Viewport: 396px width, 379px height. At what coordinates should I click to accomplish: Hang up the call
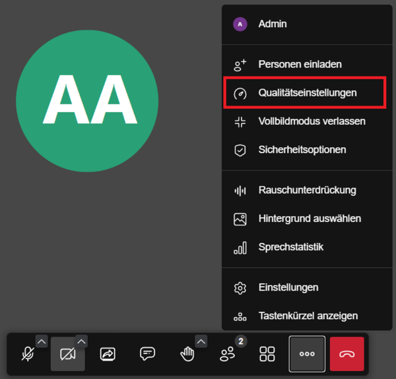(x=347, y=354)
